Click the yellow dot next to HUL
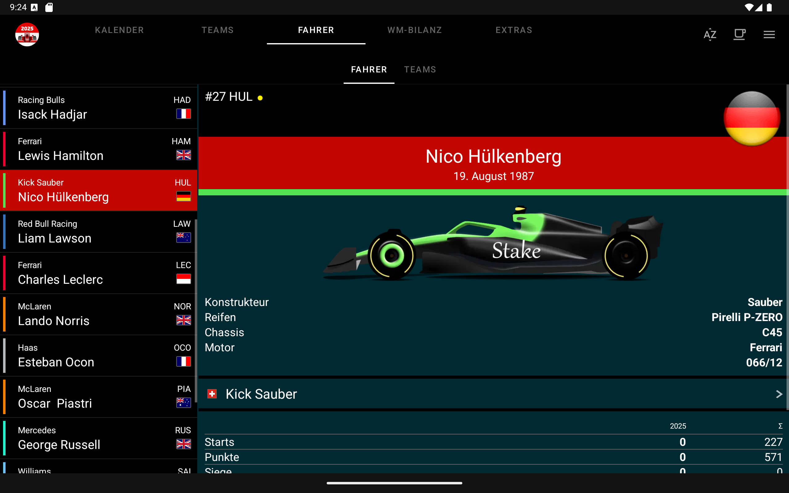 point(260,98)
